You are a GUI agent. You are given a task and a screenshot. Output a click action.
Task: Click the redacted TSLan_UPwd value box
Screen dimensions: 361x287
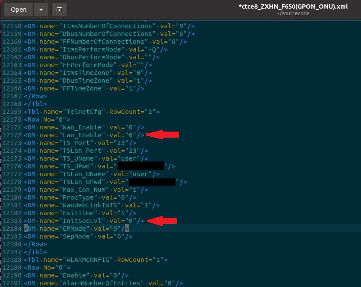click(x=152, y=182)
